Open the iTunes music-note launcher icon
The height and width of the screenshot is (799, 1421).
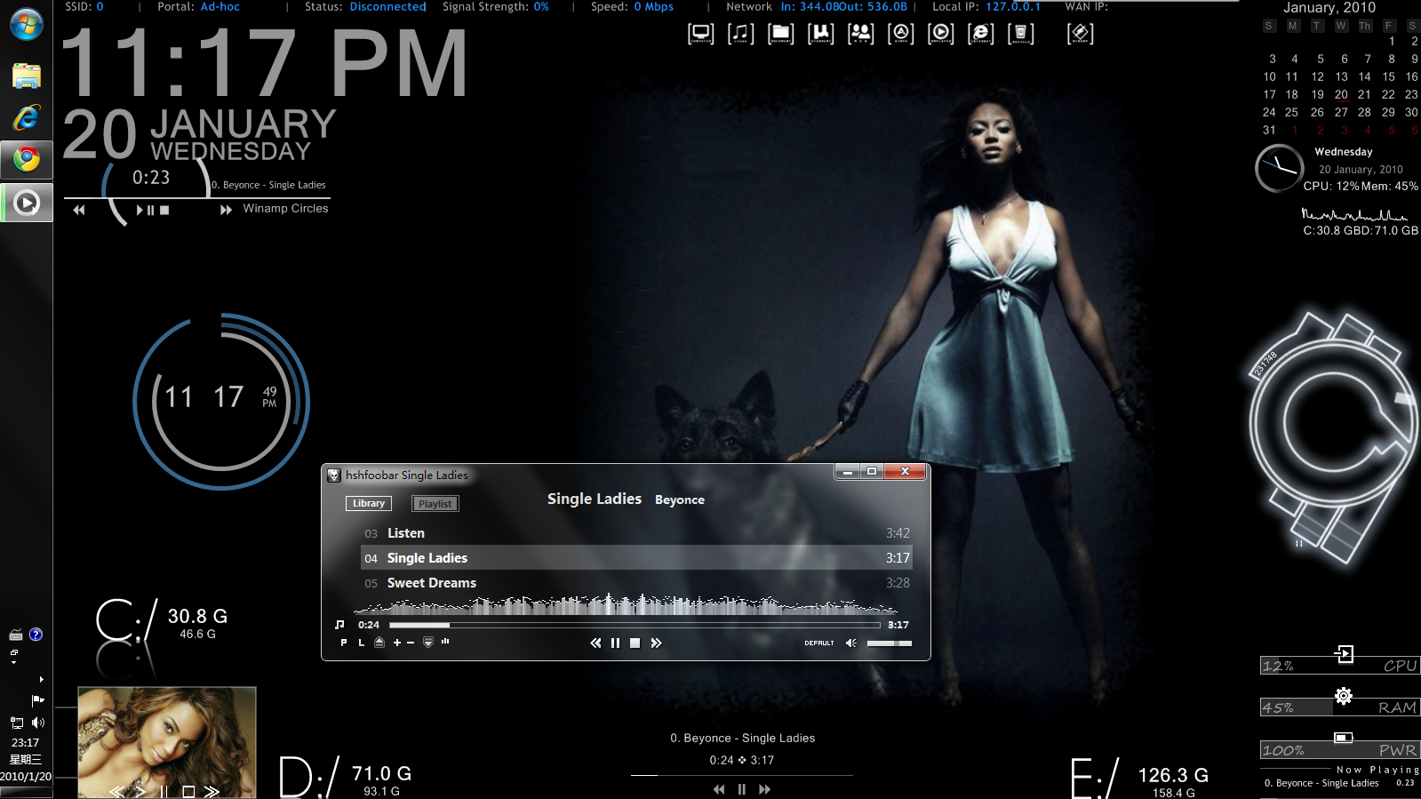point(740,34)
